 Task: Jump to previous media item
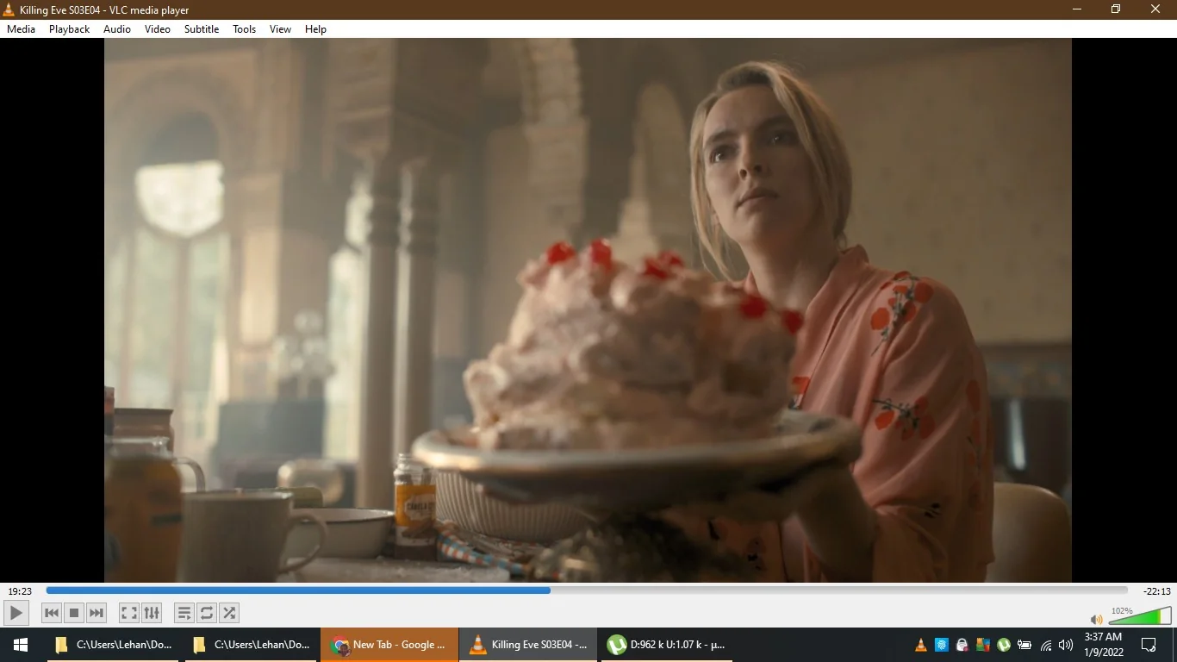pos(52,613)
